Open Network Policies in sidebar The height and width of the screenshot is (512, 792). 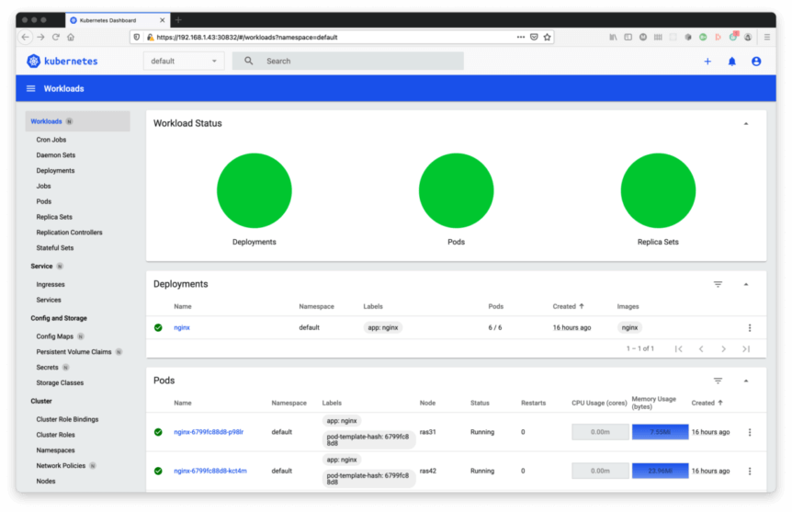click(61, 465)
